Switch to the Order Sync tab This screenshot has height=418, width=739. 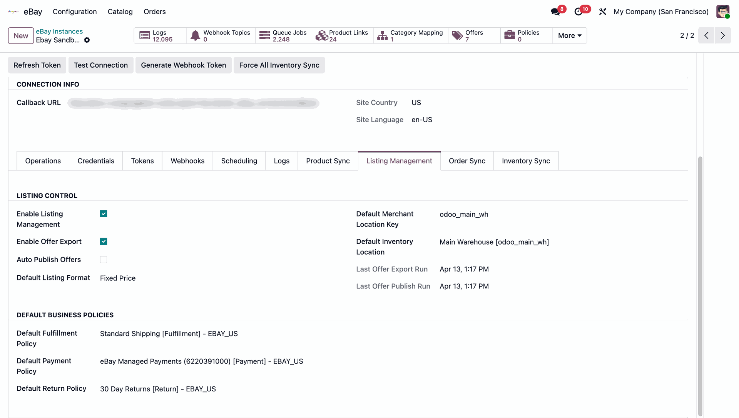click(467, 161)
